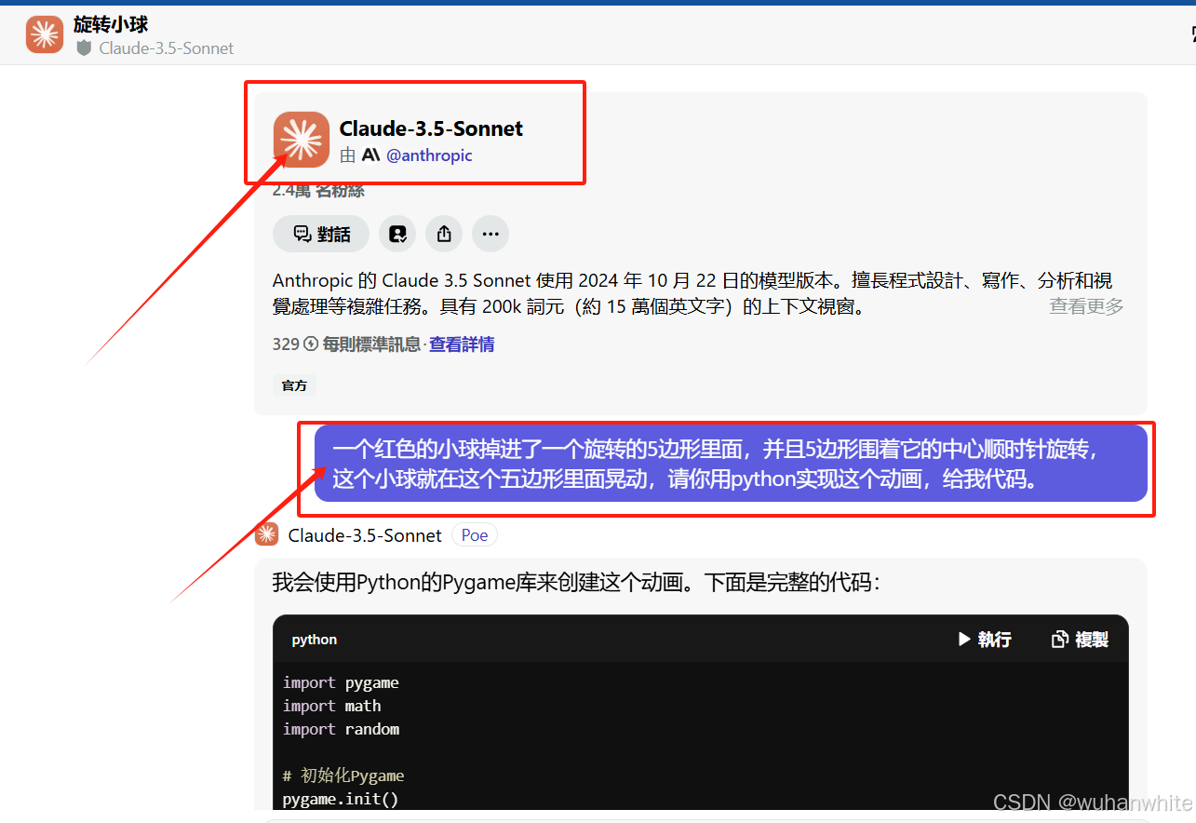Image resolution: width=1196 pixels, height=823 pixels.
Task: Open the 查看詳情 pricing details link
Action: (462, 344)
